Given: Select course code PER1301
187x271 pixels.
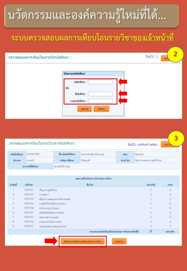Looking at the screenshot, I should tap(29, 213).
